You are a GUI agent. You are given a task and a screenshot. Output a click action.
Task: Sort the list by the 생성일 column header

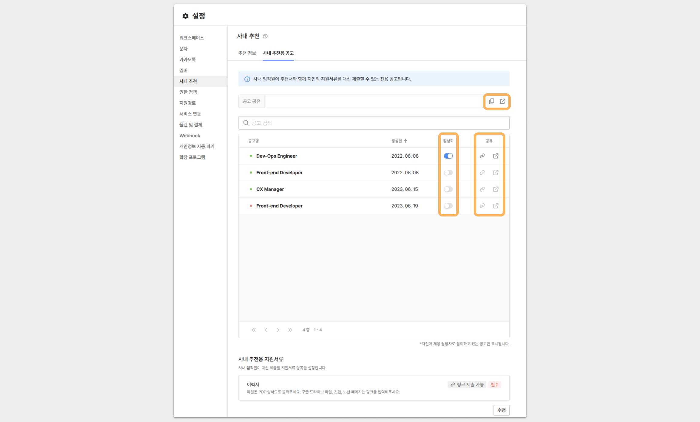tap(399, 141)
